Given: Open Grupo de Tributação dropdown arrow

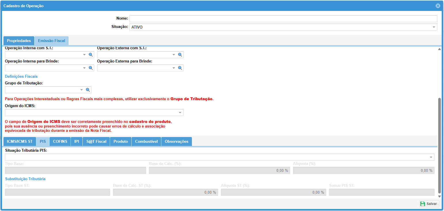Looking at the screenshot, I should (x=82, y=90).
